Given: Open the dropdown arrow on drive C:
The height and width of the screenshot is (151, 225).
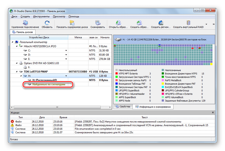Looking at the screenshot, I should click(66, 50).
